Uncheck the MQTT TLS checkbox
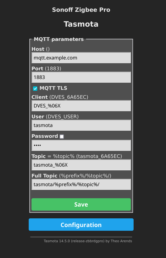This screenshot has height=258, width=166. coord(35,89)
